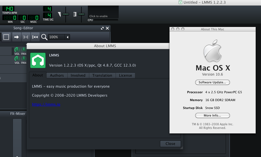Close the About This Mac window
Image resolution: width=261 pixels, height=157 pixels.
point(173,29)
